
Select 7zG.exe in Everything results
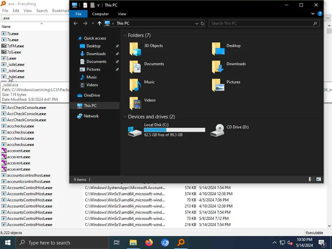coord(14,52)
